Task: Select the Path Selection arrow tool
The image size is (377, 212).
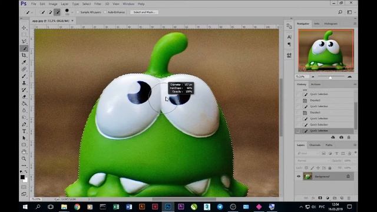Action: (x=24, y=138)
